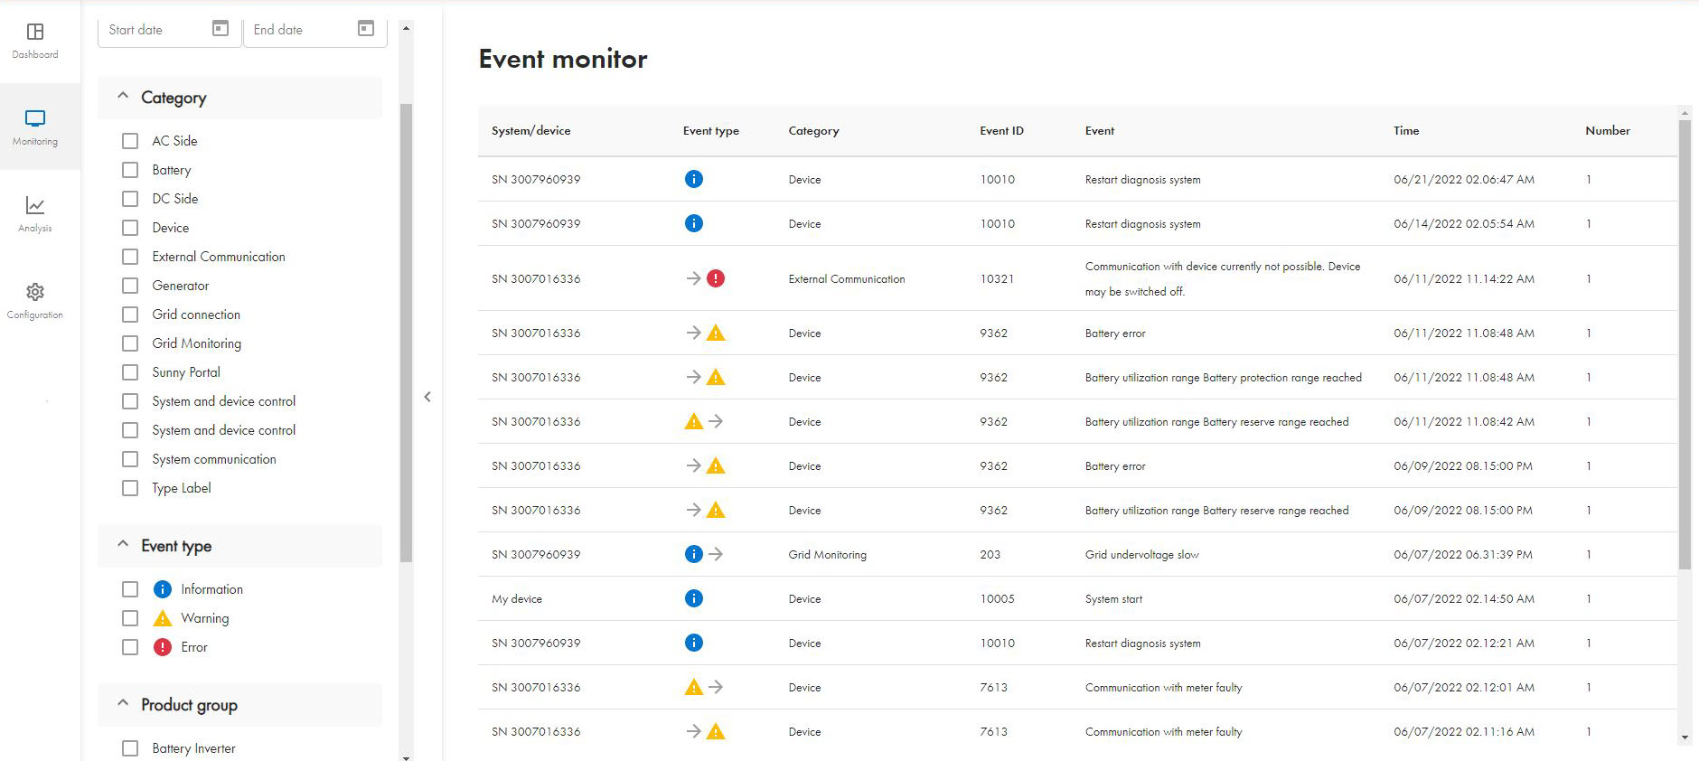Click the Event ID column header
Viewport: 1699px width, 761px height.
tap(1001, 131)
